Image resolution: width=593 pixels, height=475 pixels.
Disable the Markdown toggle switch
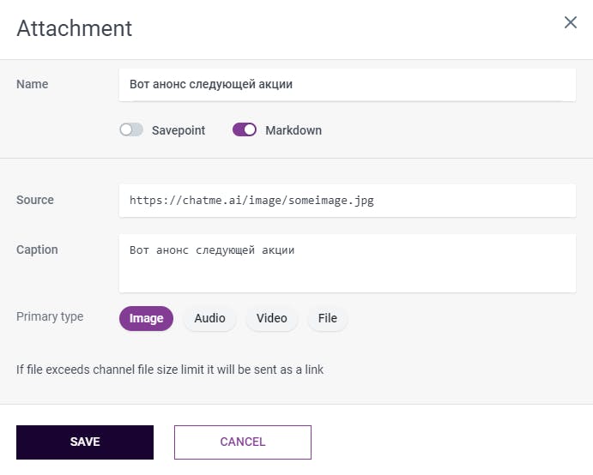pos(245,130)
